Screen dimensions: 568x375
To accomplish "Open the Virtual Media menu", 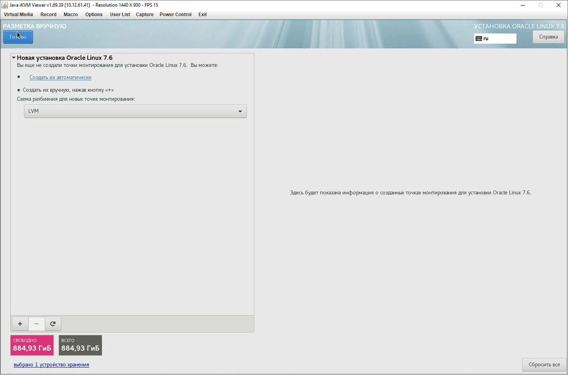I will coord(18,14).
